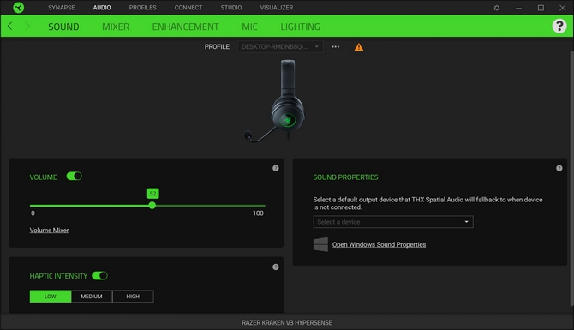Open the Profile dropdown
This screenshot has height=330, width=574.
point(280,46)
